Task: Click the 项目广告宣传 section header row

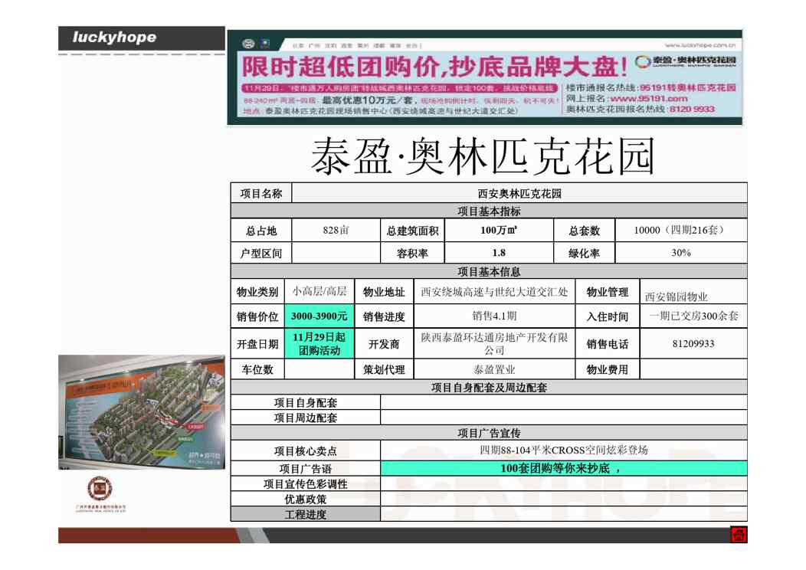Action: [x=489, y=434]
